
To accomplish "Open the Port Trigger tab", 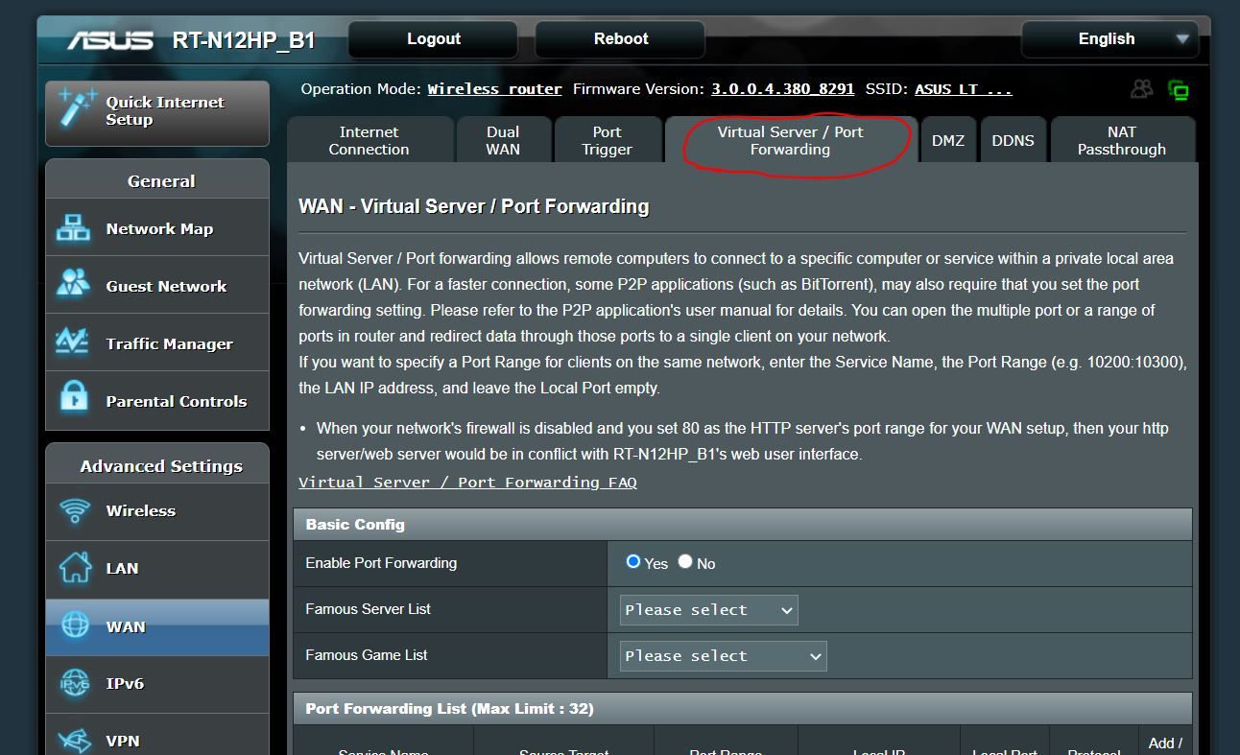I will pos(608,140).
